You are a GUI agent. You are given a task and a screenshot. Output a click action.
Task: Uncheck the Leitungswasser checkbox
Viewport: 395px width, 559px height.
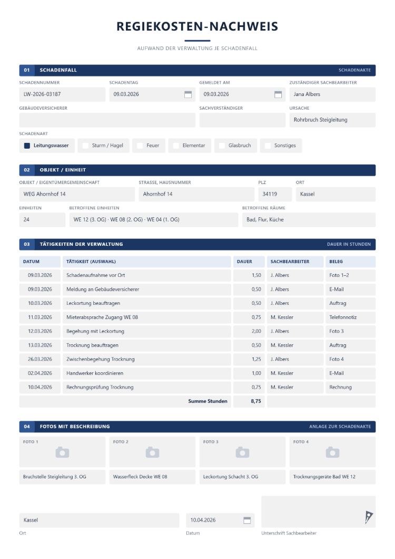[x=27, y=146]
